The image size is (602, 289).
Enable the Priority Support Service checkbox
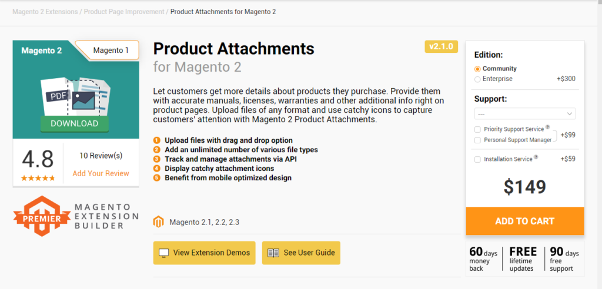click(x=477, y=129)
